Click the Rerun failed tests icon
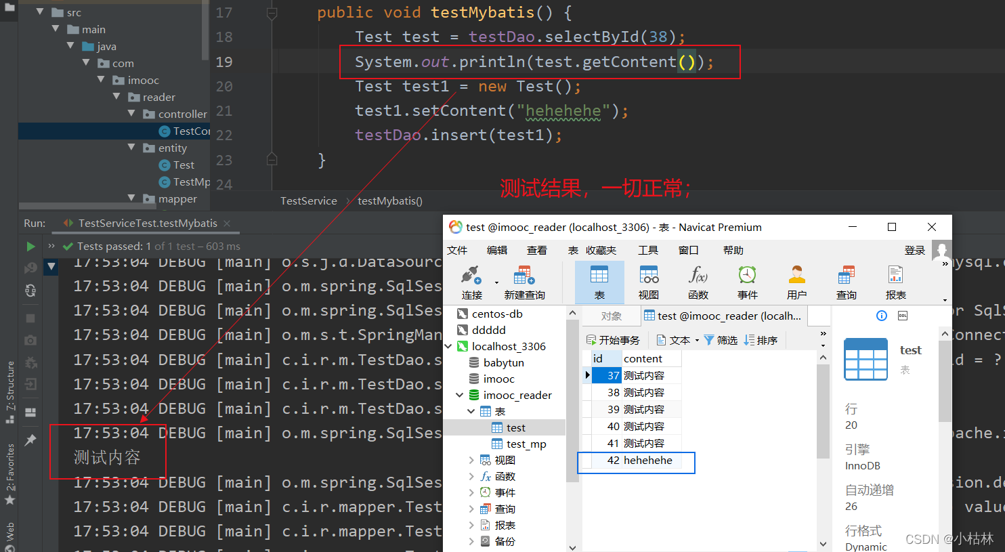This screenshot has width=1005, height=552. coord(30,268)
